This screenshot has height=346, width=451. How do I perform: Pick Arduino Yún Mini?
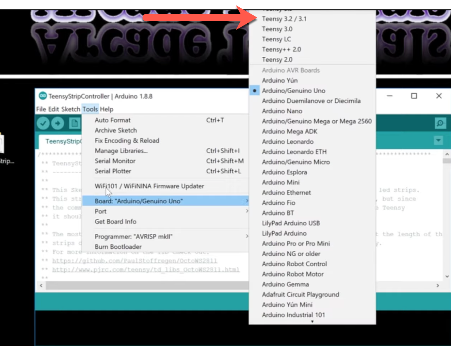coord(312,305)
